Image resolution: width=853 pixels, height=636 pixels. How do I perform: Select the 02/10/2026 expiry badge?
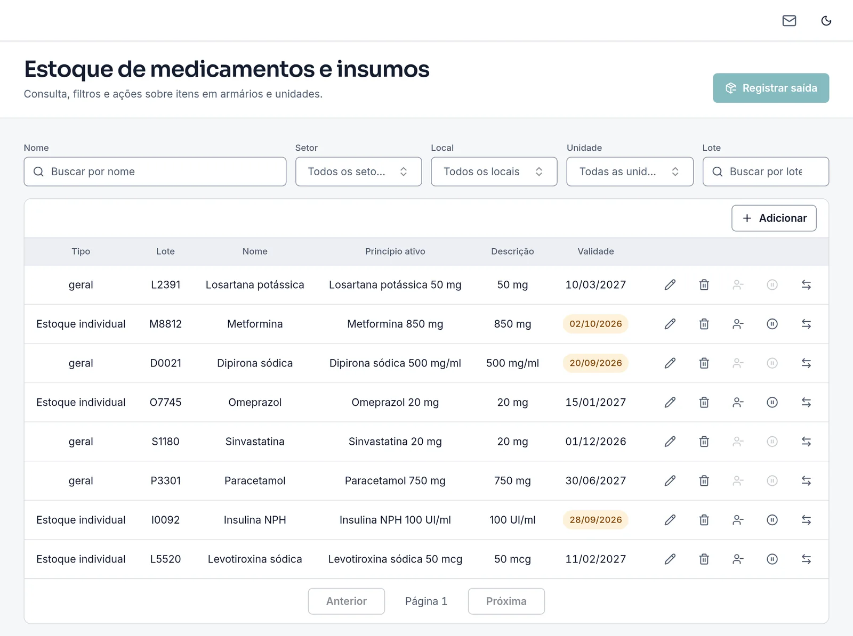596,324
